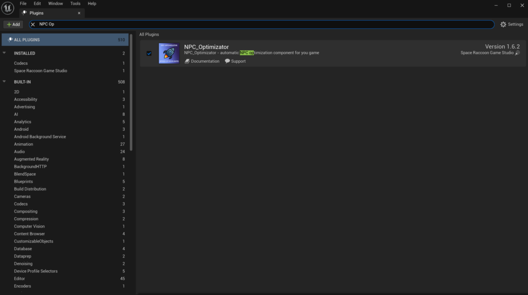The width and height of the screenshot is (528, 295).
Task: Select the Augmented Reality category
Action: click(65, 159)
